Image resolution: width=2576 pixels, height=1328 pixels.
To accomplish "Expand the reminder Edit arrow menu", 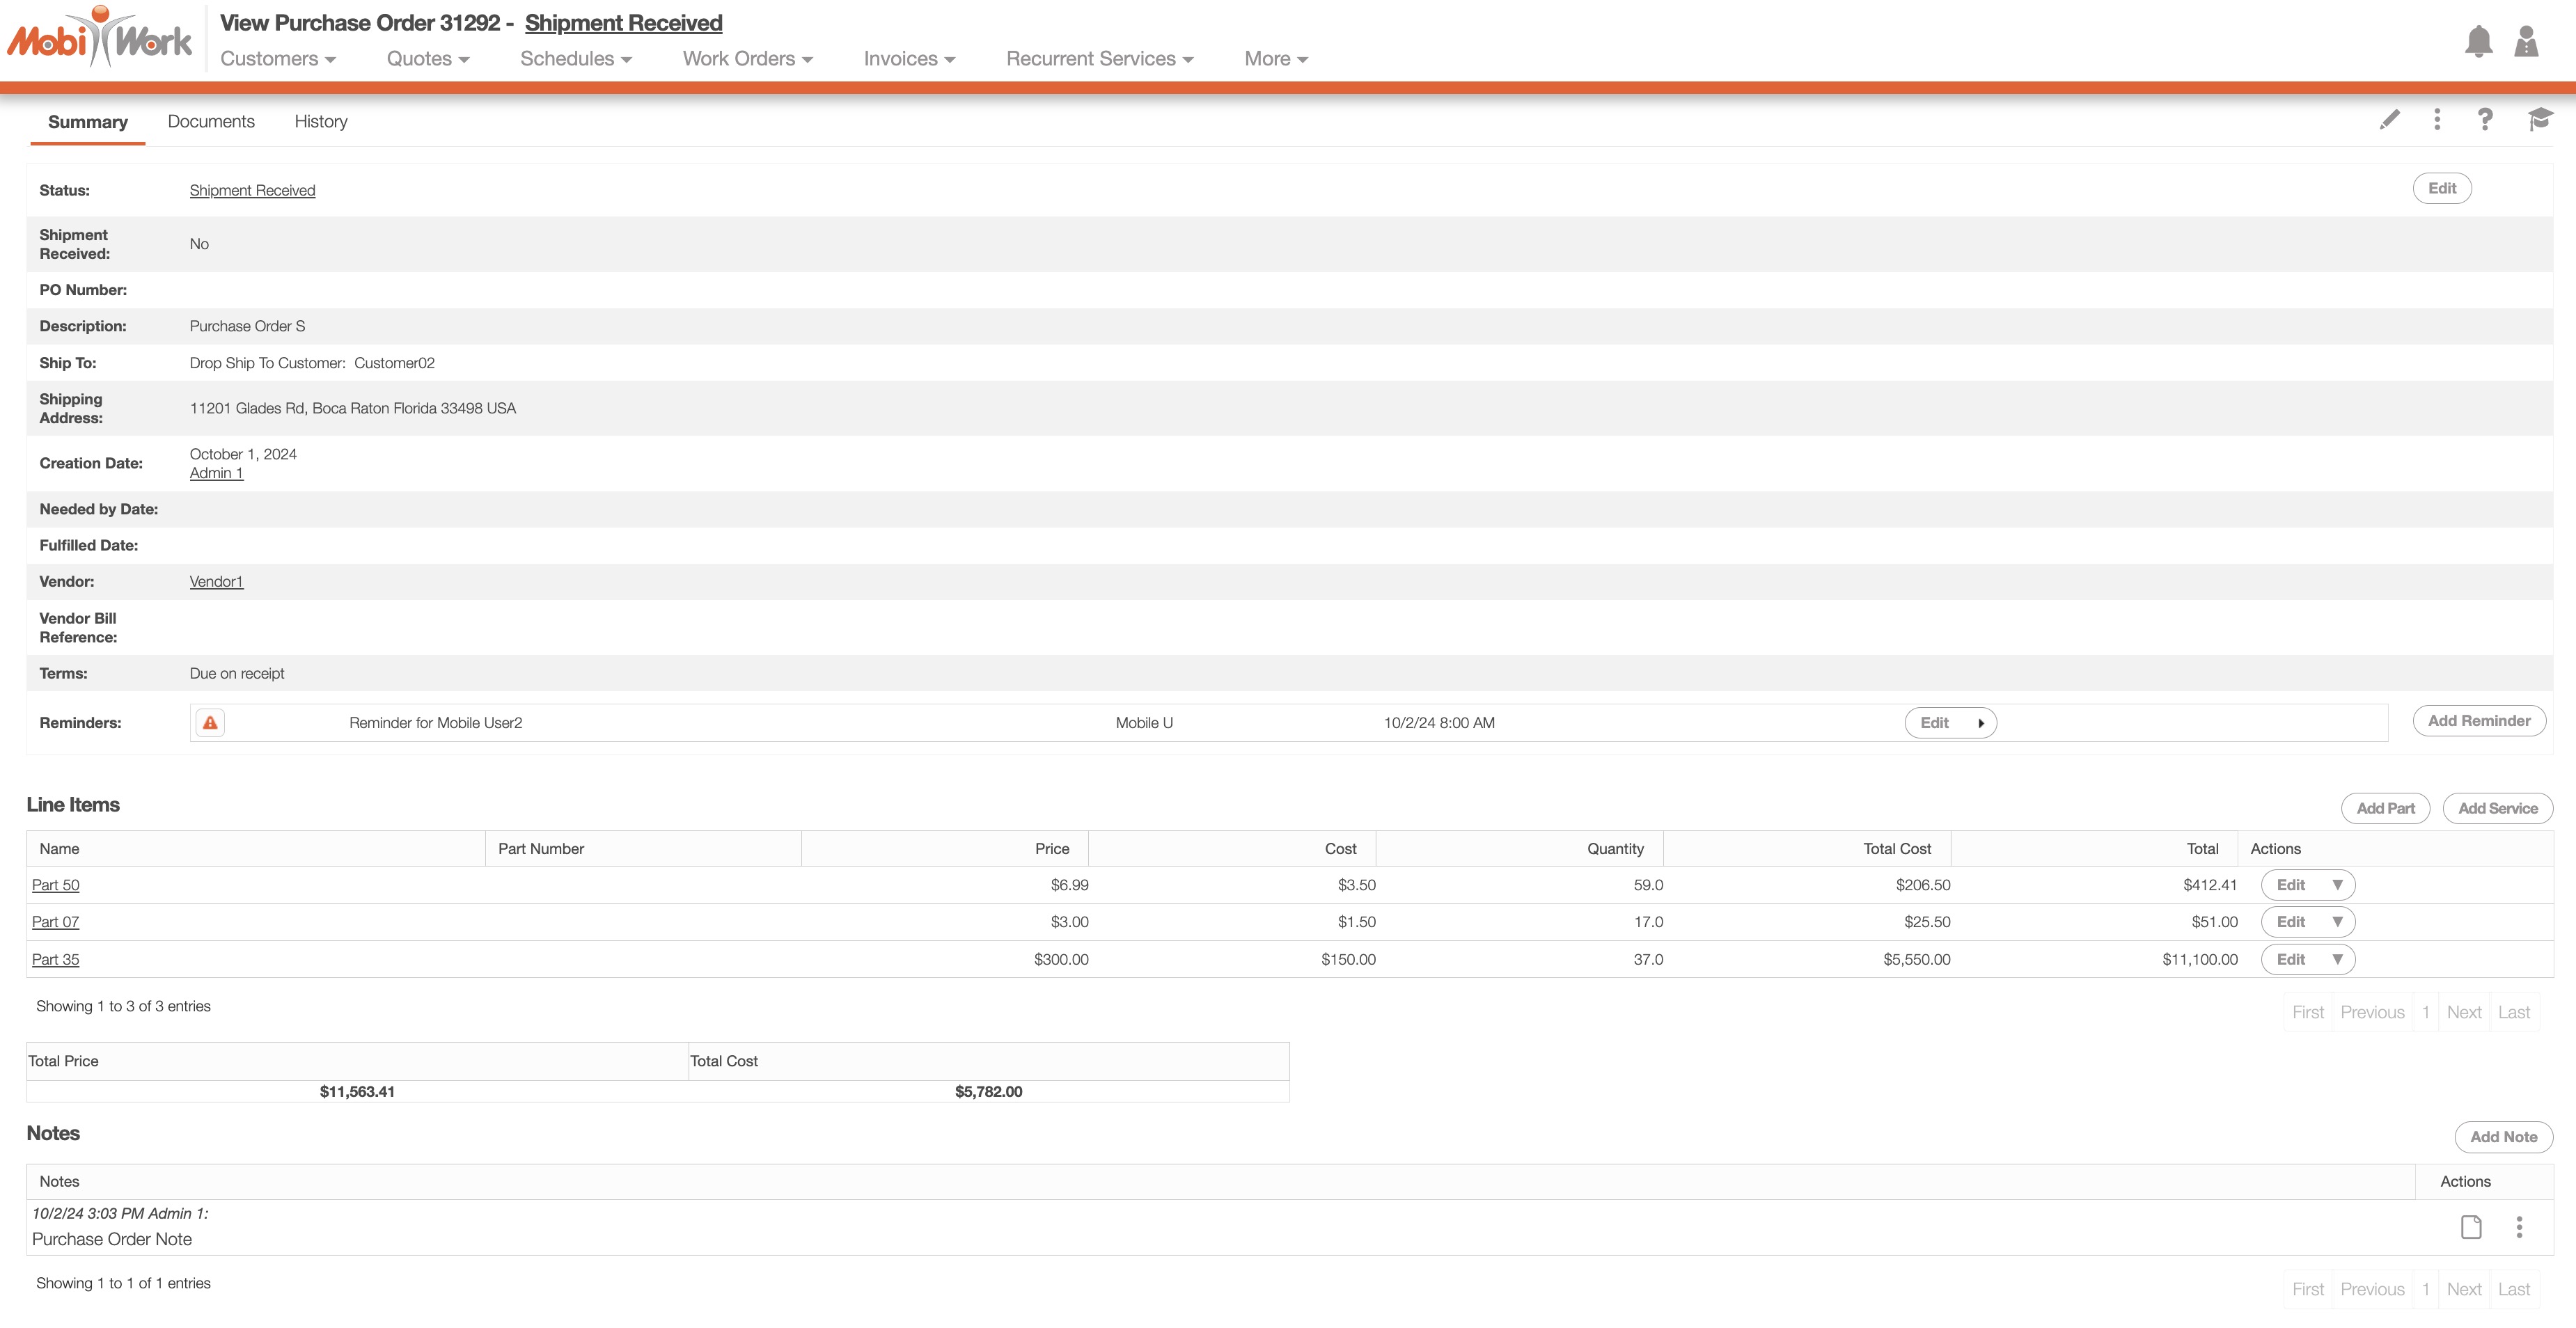I will (x=1980, y=723).
